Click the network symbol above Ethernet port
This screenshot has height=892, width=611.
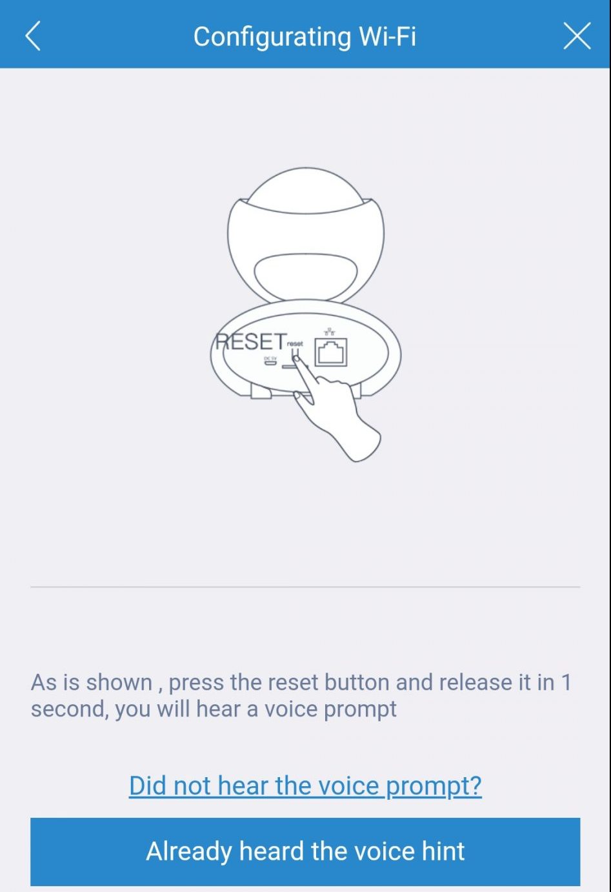[x=330, y=331]
